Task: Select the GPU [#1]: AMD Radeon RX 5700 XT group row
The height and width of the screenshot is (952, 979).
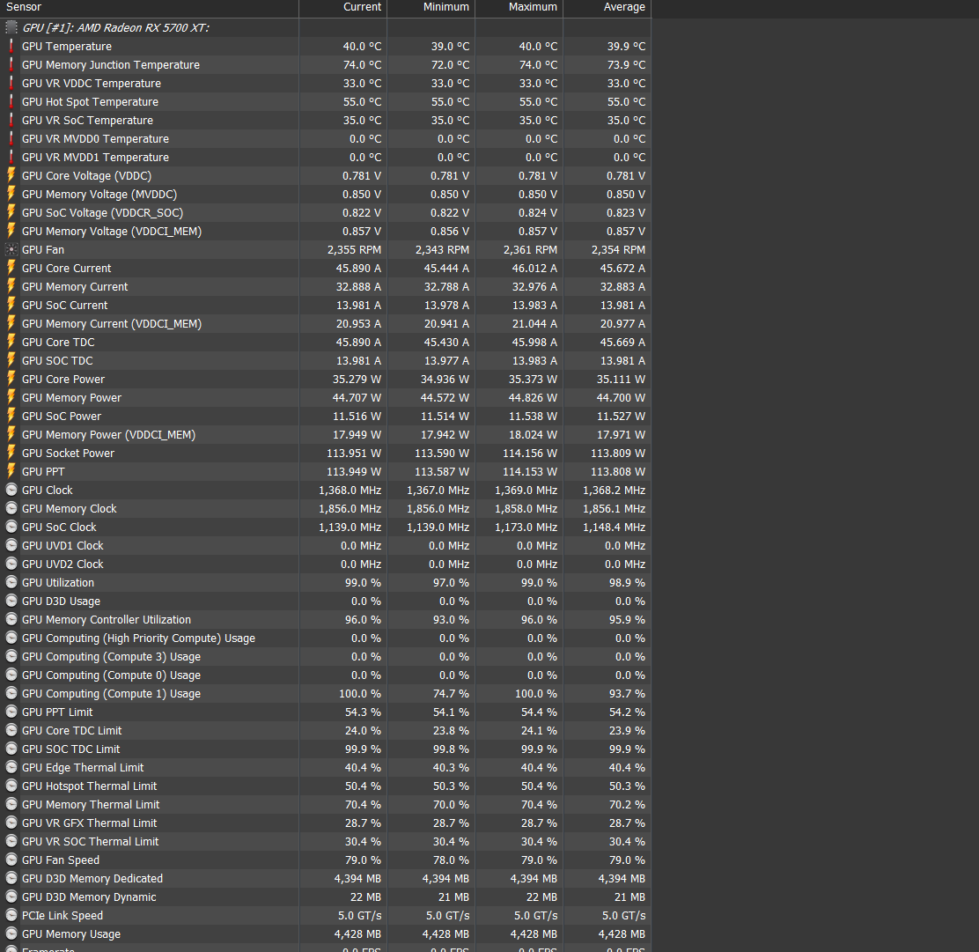Action: [325, 27]
